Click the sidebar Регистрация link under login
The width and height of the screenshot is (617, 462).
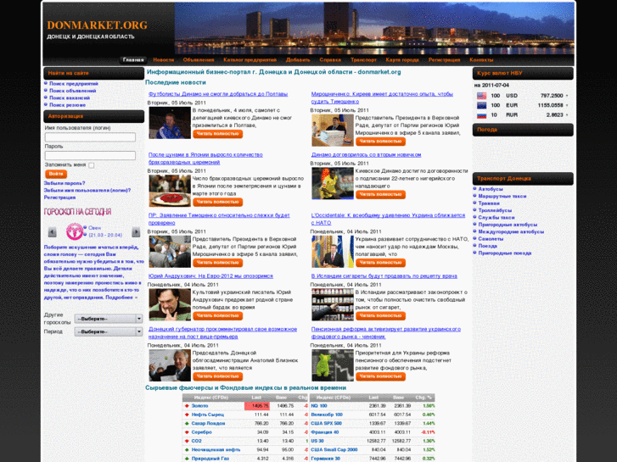click(x=59, y=198)
